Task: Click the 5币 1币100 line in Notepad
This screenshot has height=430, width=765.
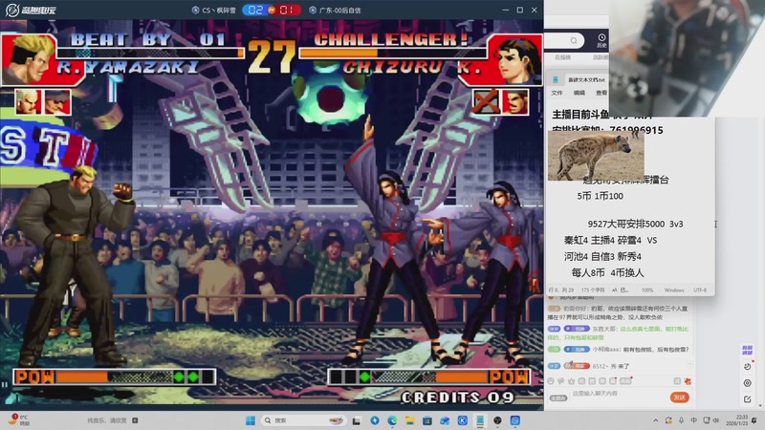Action: 601,196
